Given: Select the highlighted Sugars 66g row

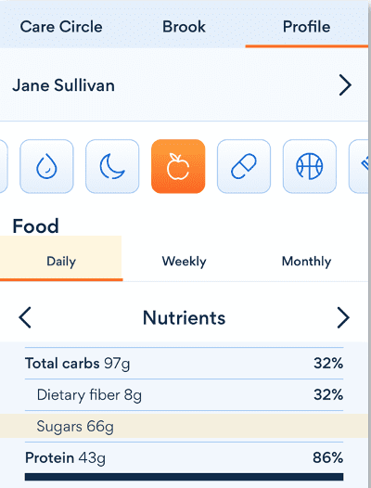Looking at the screenshot, I should click(x=184, y=426).
